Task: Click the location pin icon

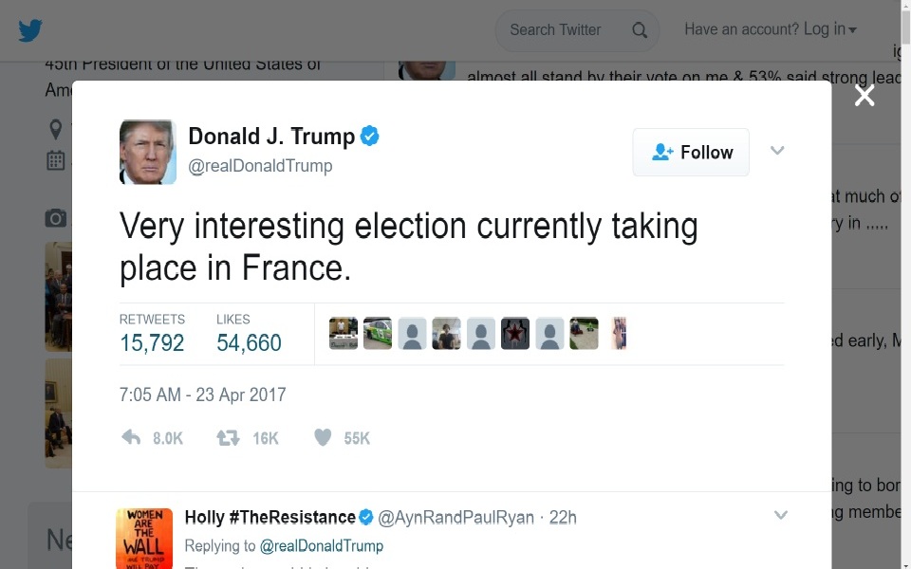Action: tap(56, 130)
